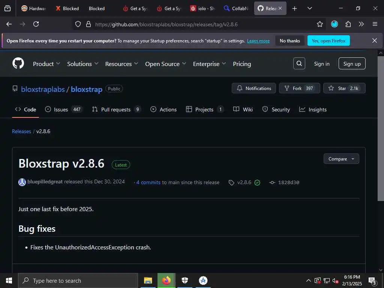This screenshot has height=288, width=384.
Task: Click No thanks in startup prompt
Action: tap(290, 40)
